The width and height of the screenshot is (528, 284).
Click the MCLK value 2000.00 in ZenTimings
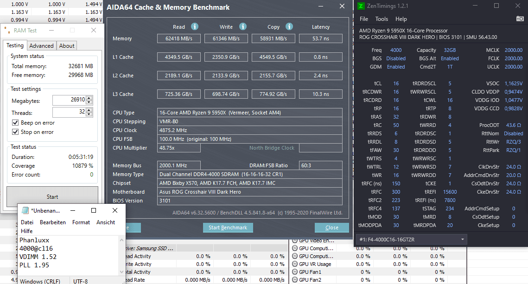pyautogui.click(x=514, y=50)
